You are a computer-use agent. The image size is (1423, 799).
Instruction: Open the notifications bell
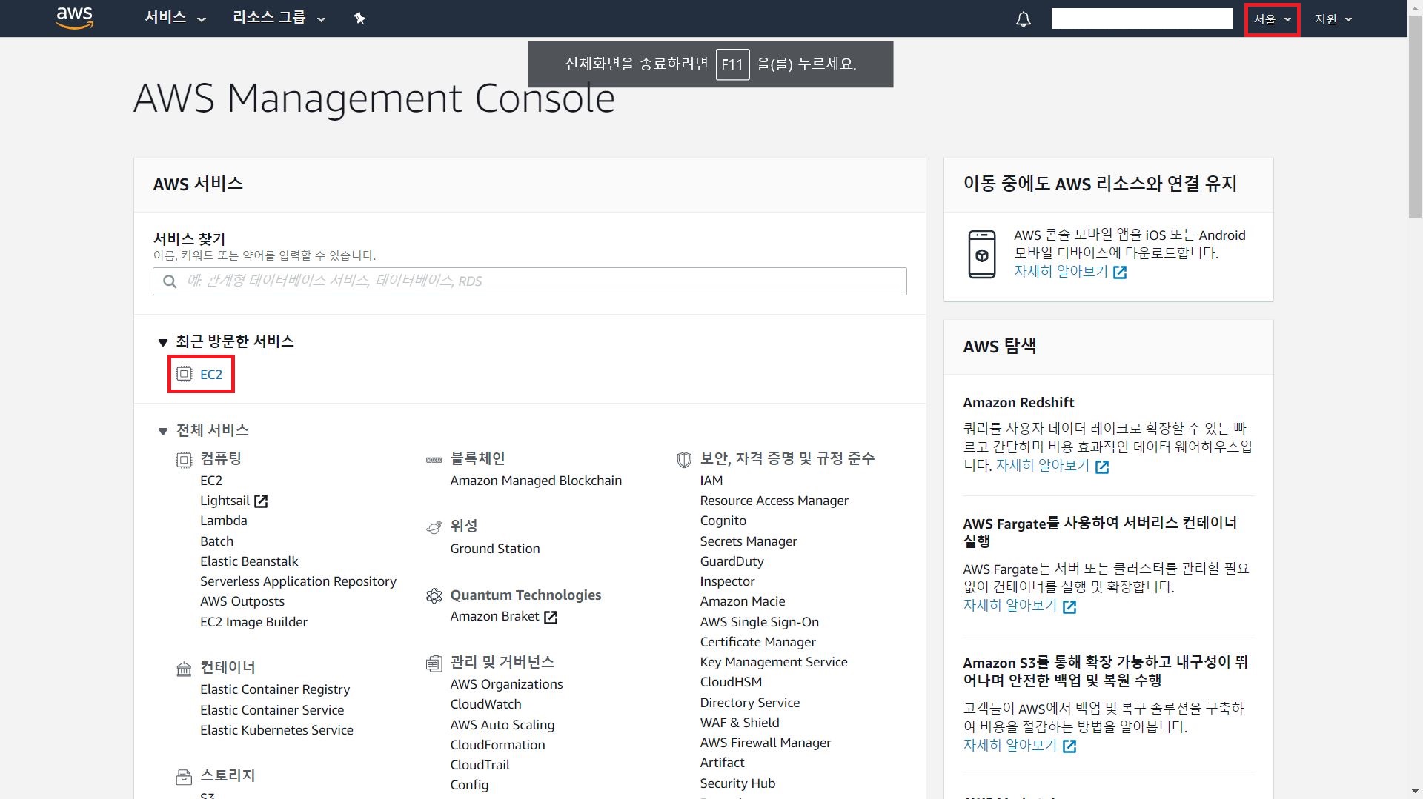click(1023, 19)
